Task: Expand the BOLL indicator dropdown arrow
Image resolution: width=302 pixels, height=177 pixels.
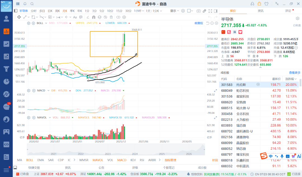Action: pyautogui.click(x=46, y=23)
